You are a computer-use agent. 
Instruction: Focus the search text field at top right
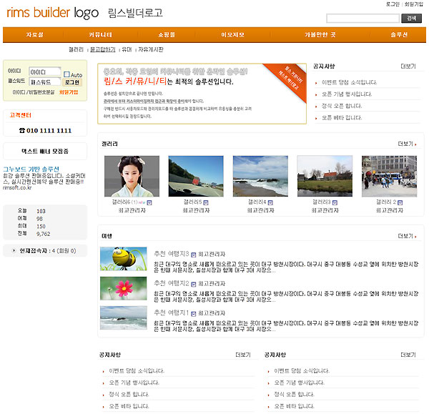pyautogui.click(x=363, y=19)
